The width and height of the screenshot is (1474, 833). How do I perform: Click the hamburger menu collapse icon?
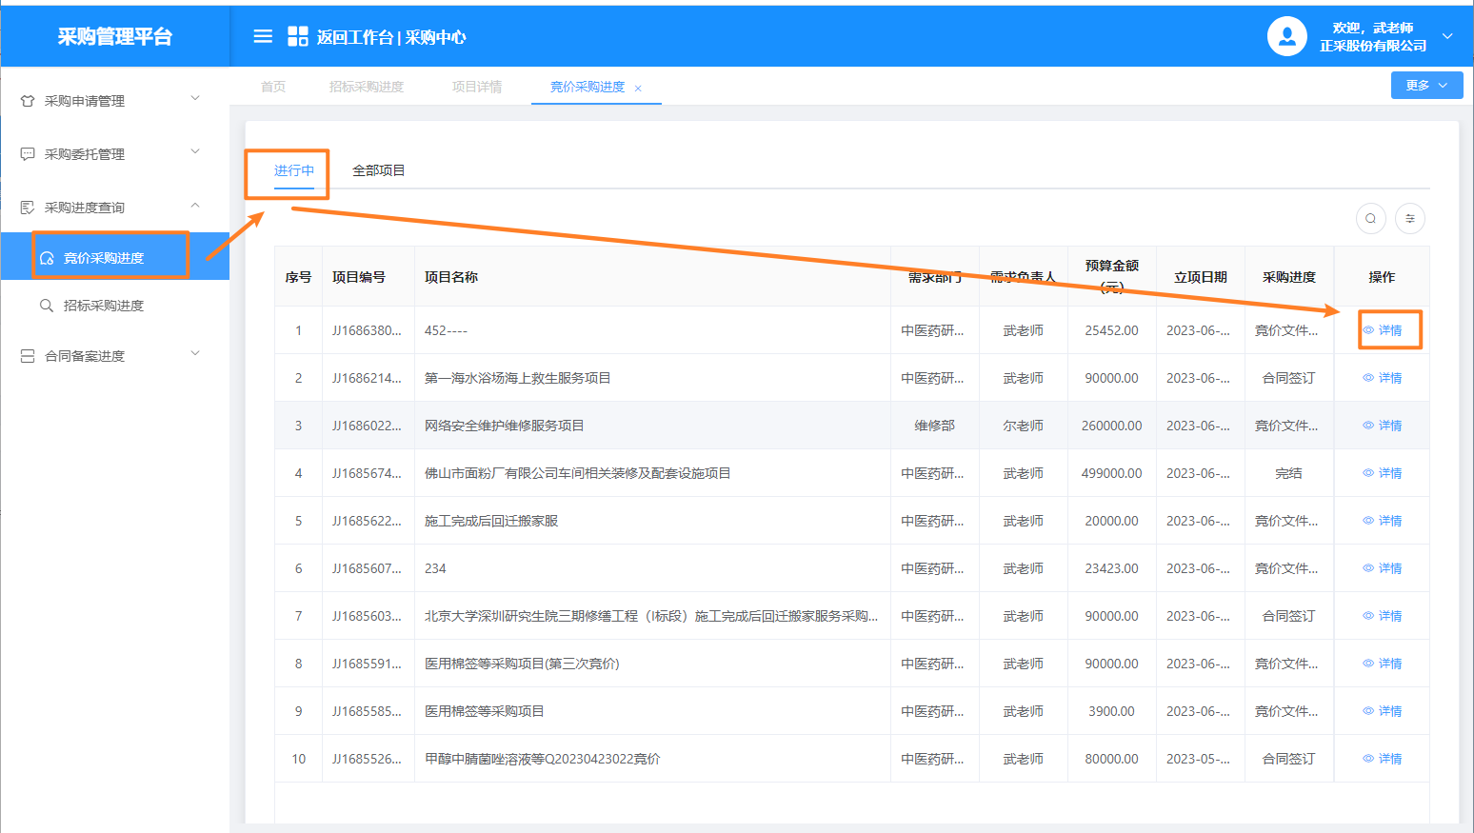pyautogui.click(x=263, y=36)
